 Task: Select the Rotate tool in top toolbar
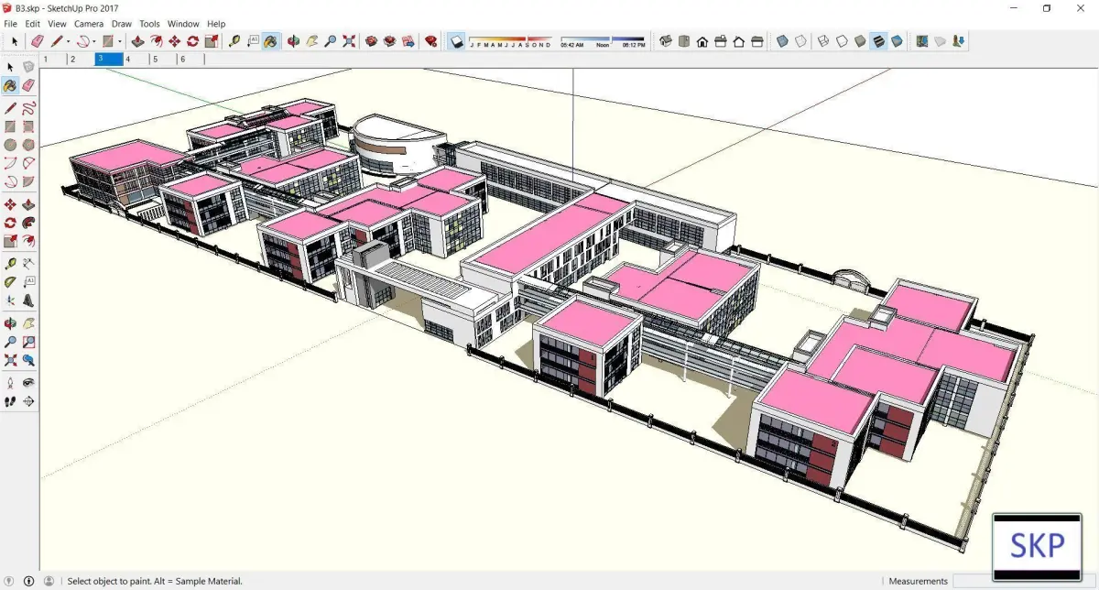pos(192,41)
